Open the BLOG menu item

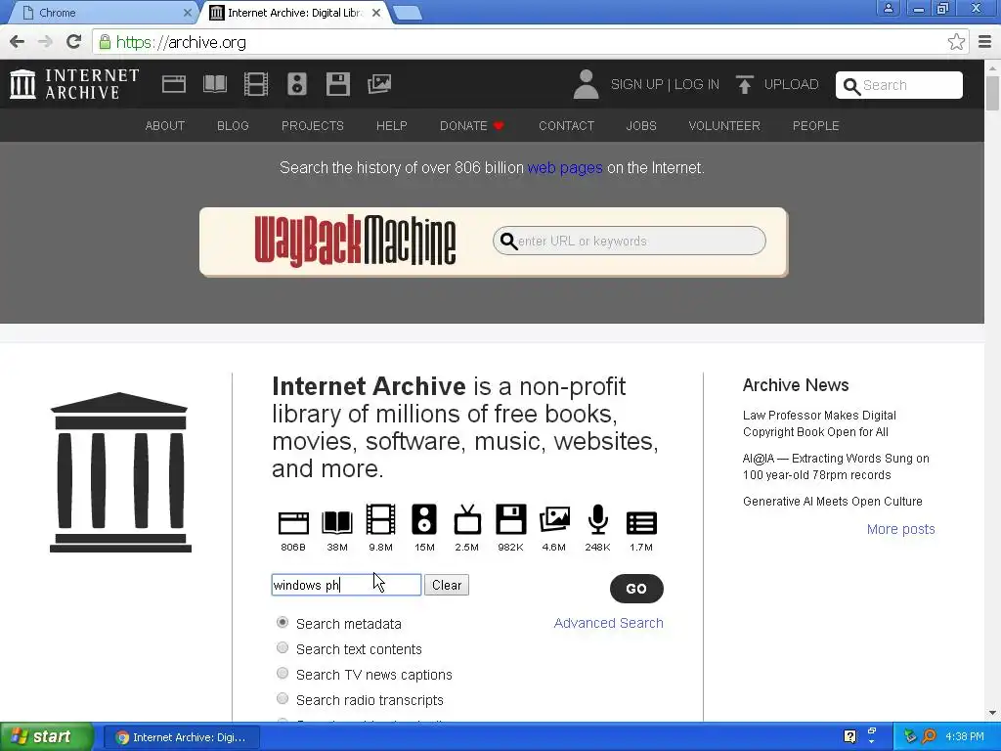(233, 126)
